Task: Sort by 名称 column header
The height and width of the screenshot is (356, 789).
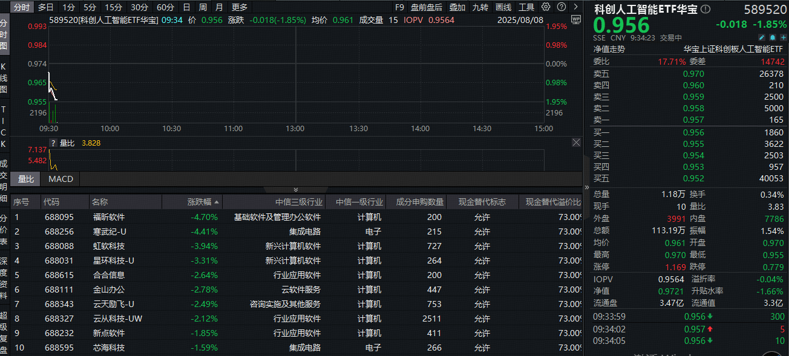Action: coord(100,202)
